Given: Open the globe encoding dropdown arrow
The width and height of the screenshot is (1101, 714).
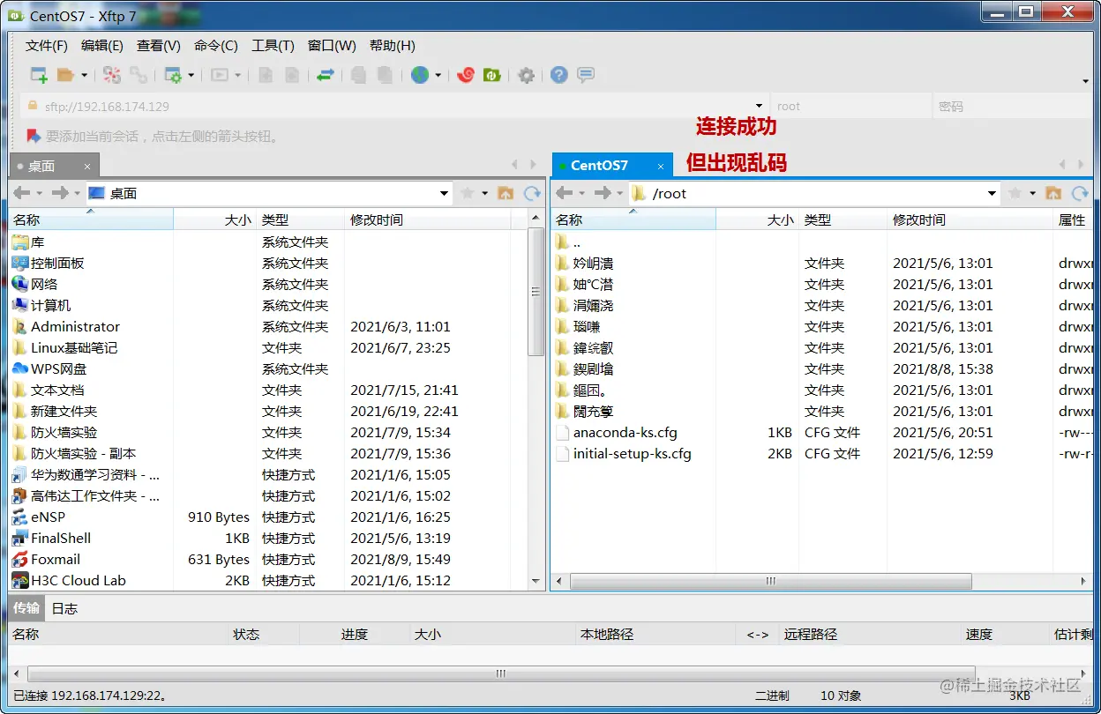Looking at the screenshot, I should click(438, 76).
